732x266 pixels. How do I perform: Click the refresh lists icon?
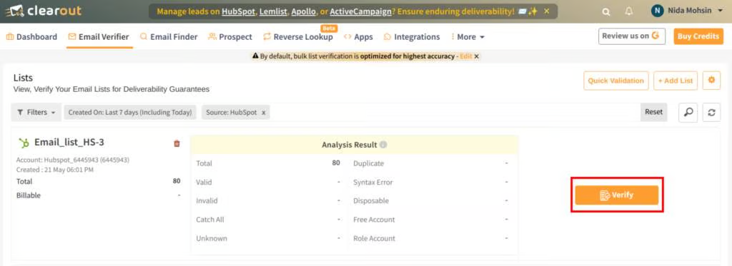tap(711, 112)
